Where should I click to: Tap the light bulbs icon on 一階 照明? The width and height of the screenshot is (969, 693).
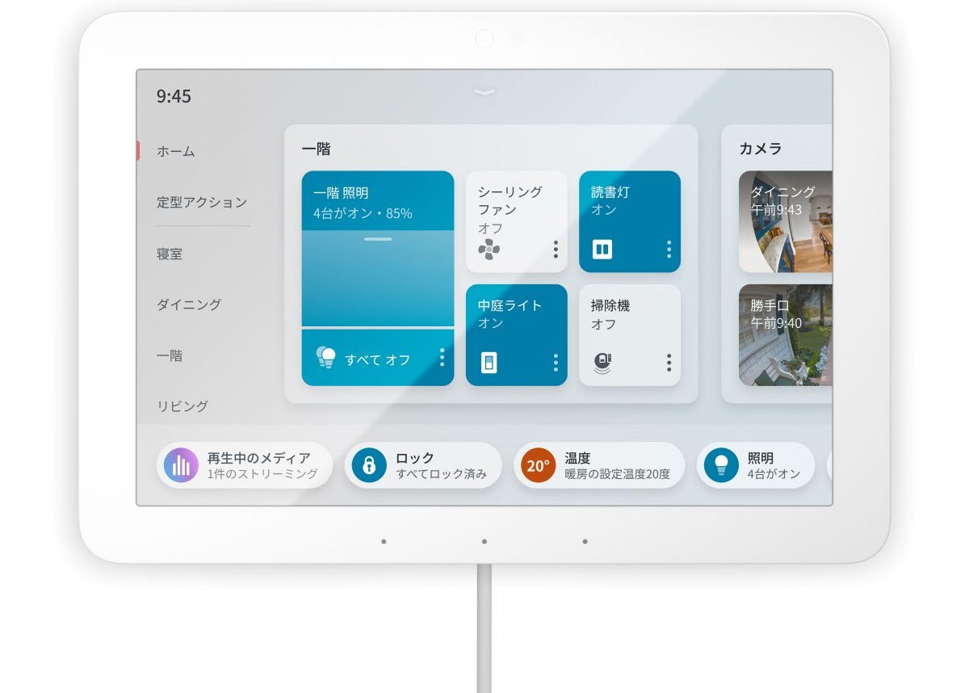325,358
